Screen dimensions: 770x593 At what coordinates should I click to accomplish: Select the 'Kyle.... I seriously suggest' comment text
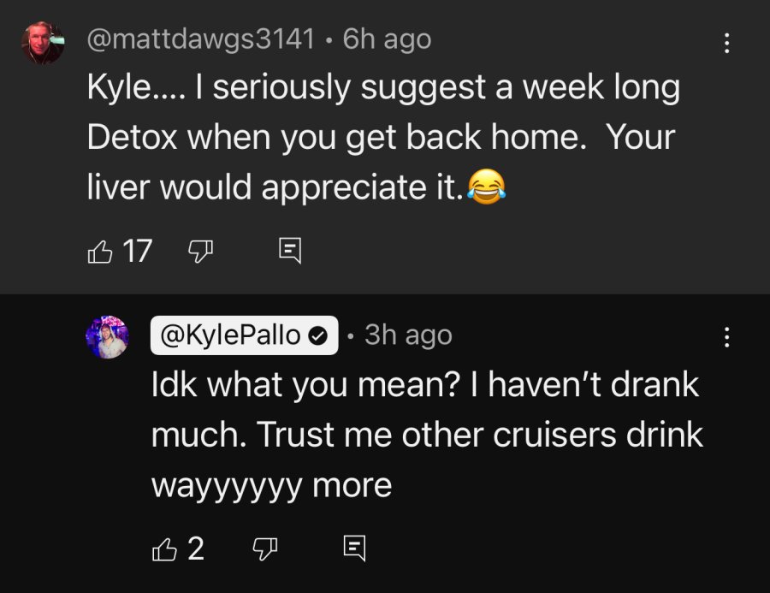(383, 137)
